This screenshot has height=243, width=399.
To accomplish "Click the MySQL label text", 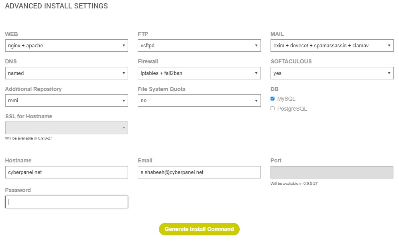I will (286, 99).
